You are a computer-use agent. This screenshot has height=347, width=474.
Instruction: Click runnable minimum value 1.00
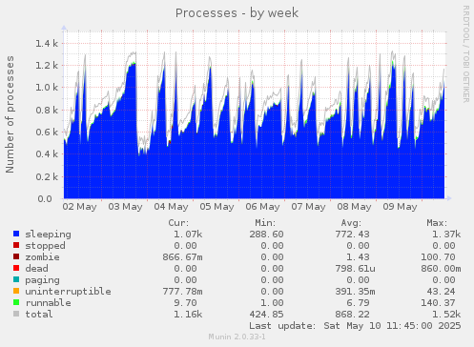click(272, 303)
